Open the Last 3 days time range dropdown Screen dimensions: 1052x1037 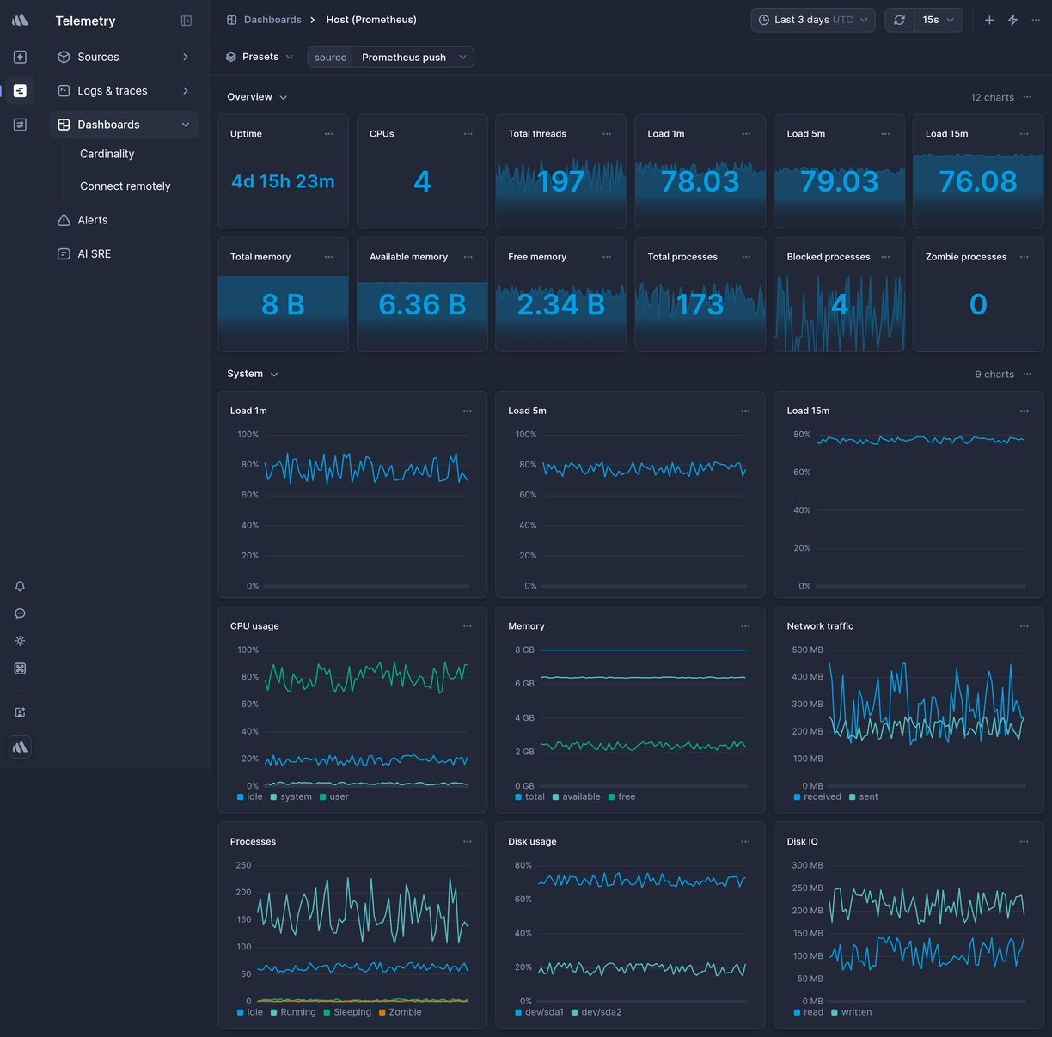(813, 20)
